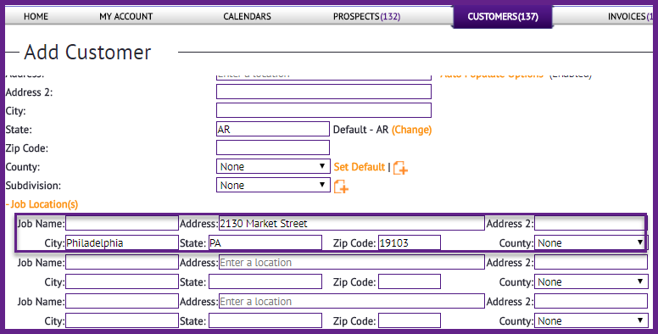Viewport: 658px width, 334px height.
Task: Open the PROSPECTS(132) tab
Action: [367, 16]
